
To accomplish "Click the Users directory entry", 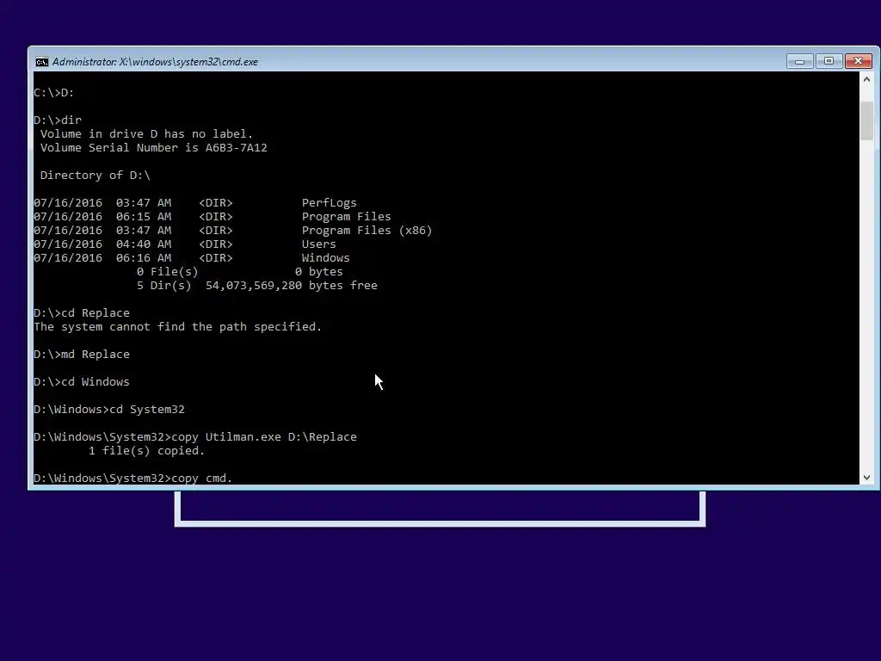I will pyautogui.click(x=185, y=244).
